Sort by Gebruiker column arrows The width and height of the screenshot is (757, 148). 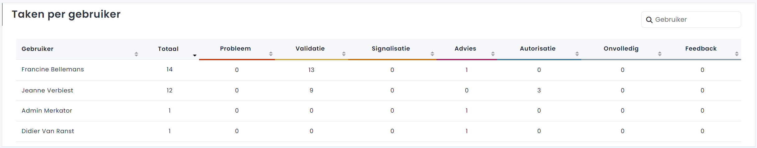136,54
